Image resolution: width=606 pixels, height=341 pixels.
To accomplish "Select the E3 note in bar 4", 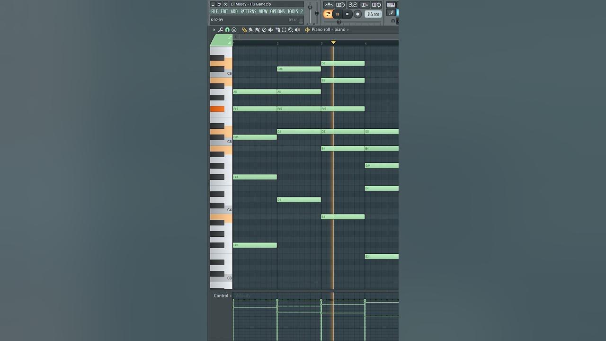I will pyautogui.click(x=382, y=257).
